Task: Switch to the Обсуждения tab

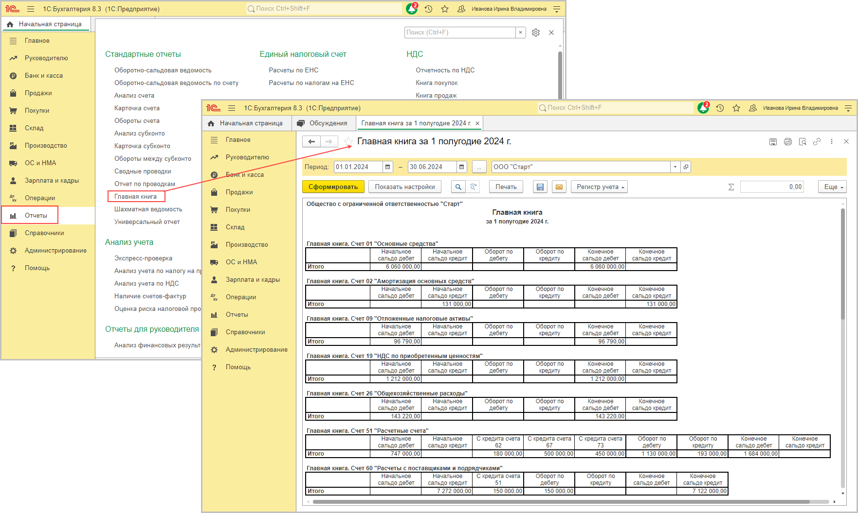Action: point(324,123)
